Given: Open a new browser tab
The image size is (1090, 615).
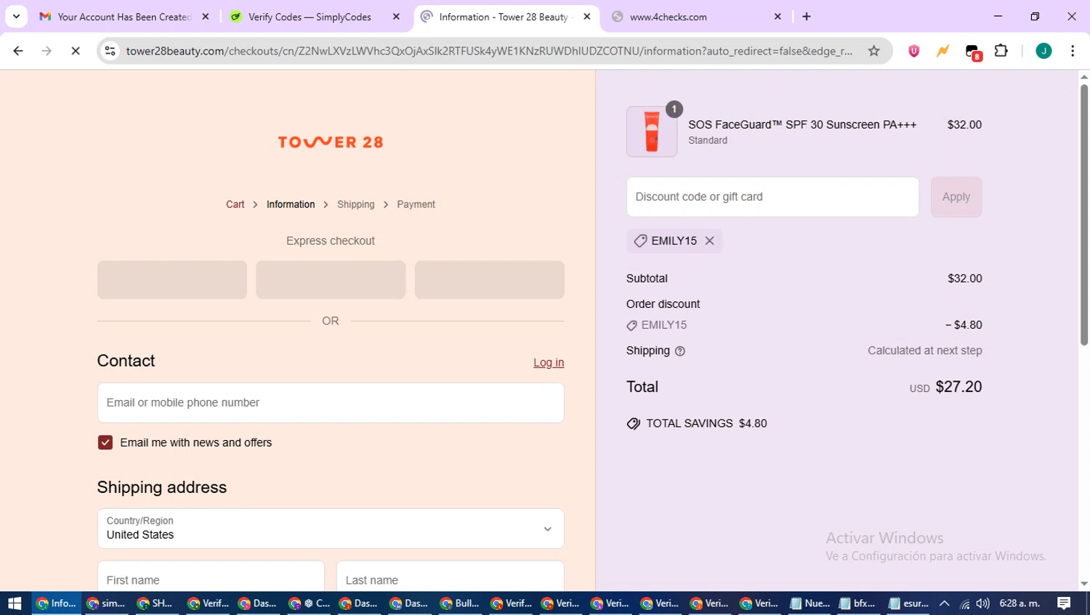Looking at the screenshot, I should click(x=807, y=17).
